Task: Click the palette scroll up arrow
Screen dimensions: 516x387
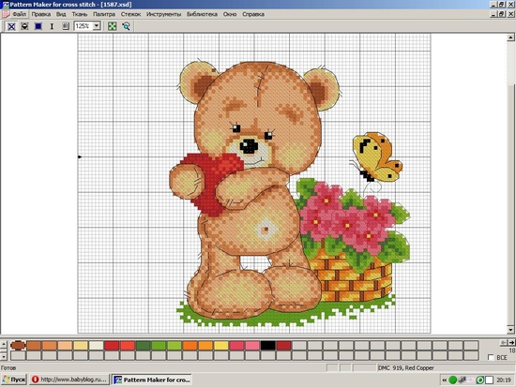Action: 4,344
